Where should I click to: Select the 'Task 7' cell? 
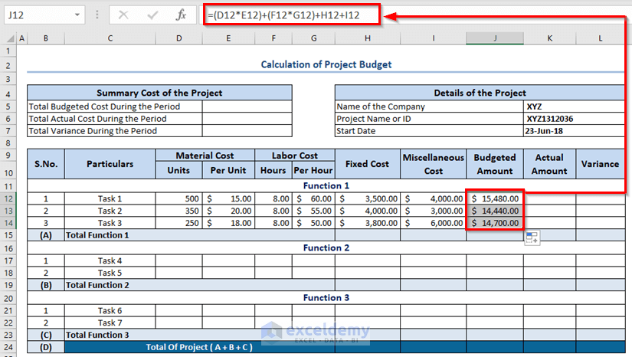[110, 323]
